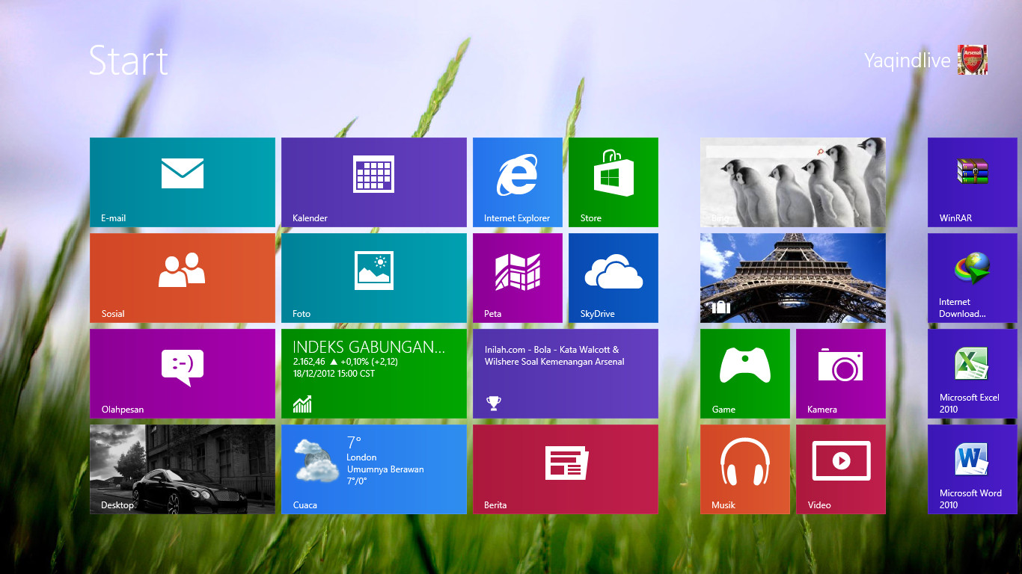Viewport: 1022px width, 574px height.
Task: Open WinRAR
Action: (972, 182)
